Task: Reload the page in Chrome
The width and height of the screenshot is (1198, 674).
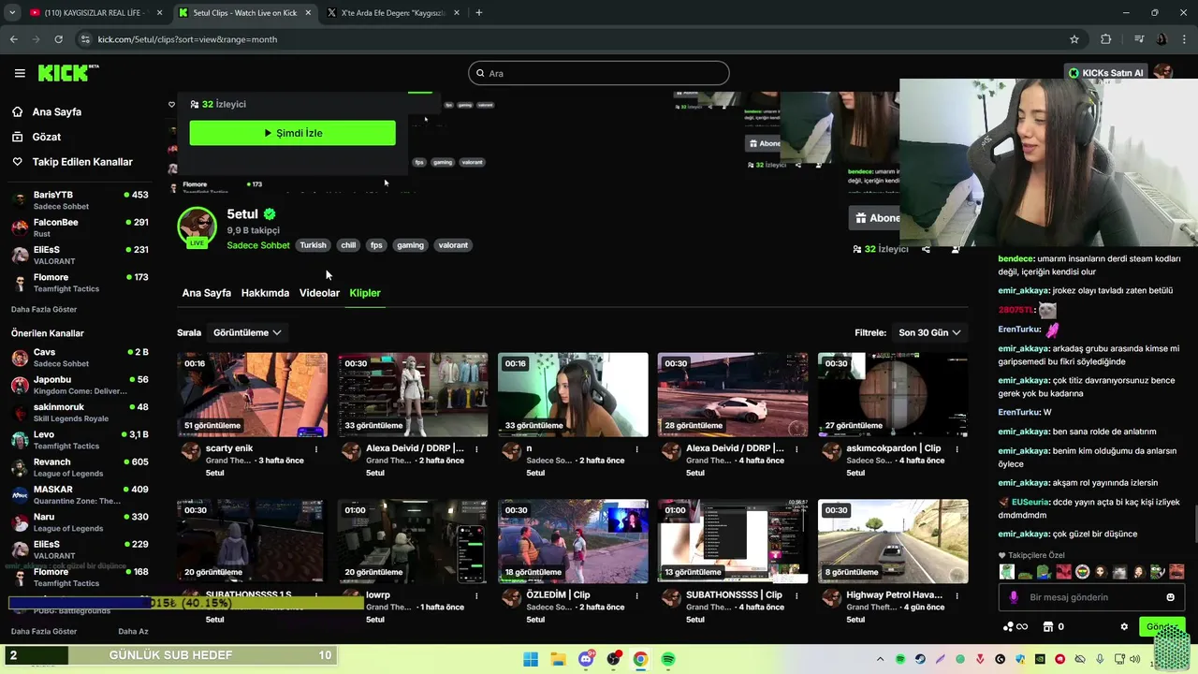Action: 58,39
